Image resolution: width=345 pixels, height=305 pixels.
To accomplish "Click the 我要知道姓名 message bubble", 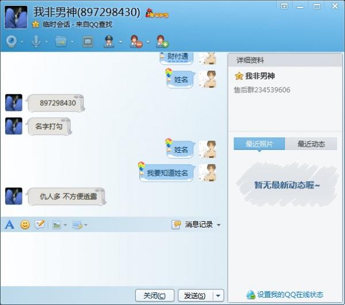I will coord(167,173).
